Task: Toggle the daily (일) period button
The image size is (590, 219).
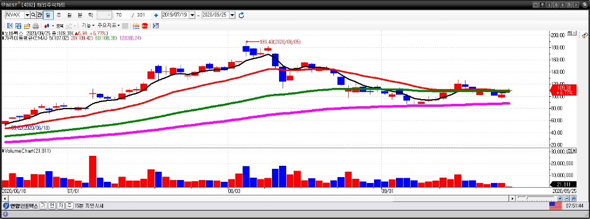Action: tap(48, 15)
